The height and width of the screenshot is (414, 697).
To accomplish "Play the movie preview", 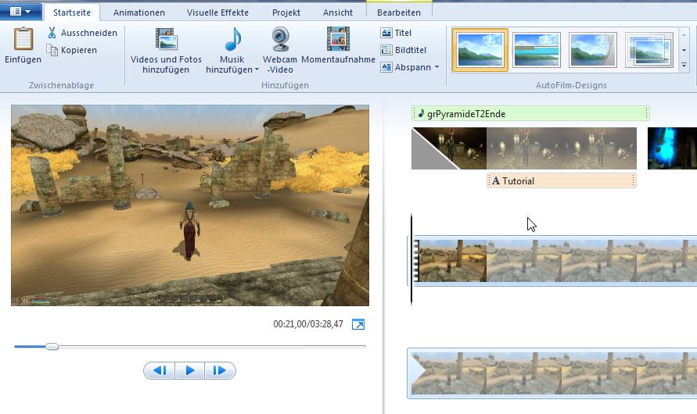I will pos(190,370).
